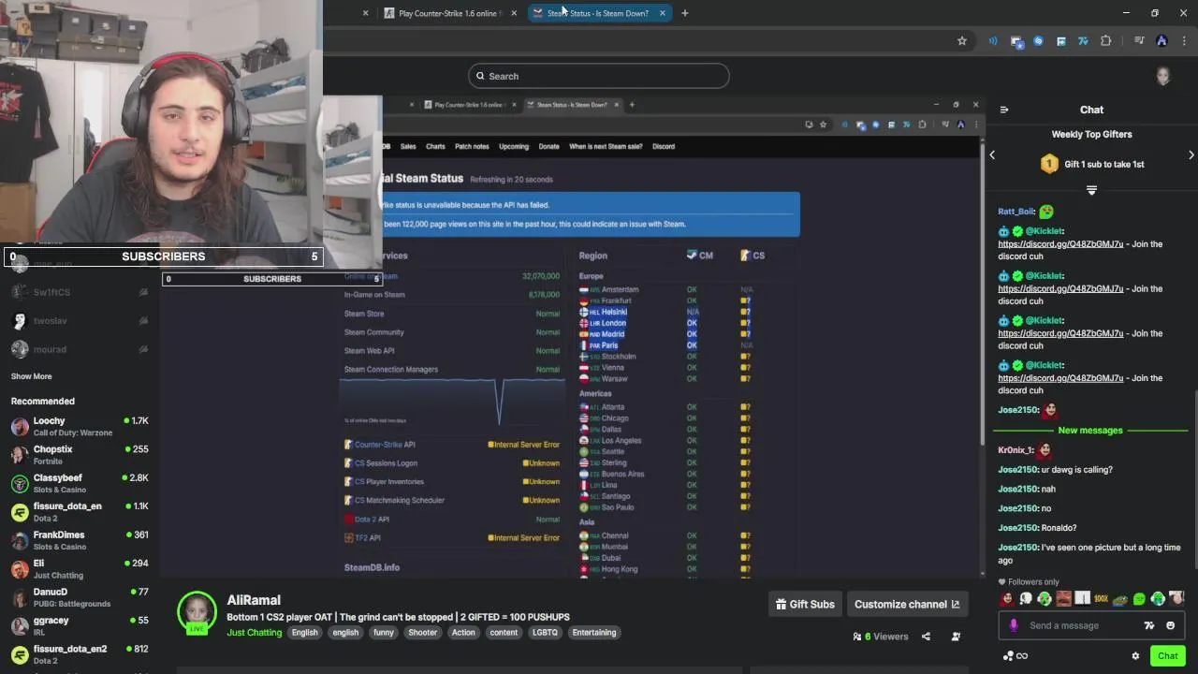
Task: Open Loochy's recommended channel avatar
Action: click(20, 427)
